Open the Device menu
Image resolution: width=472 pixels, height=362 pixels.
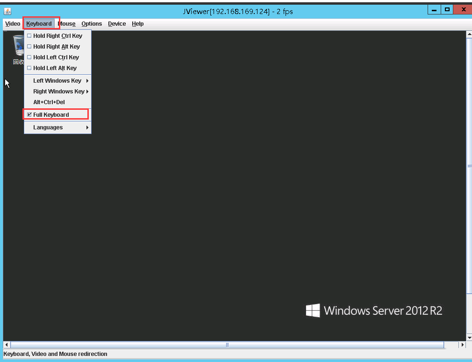[x=117, y=24]
